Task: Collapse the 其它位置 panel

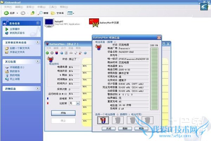Action: (x=38, y=62)
